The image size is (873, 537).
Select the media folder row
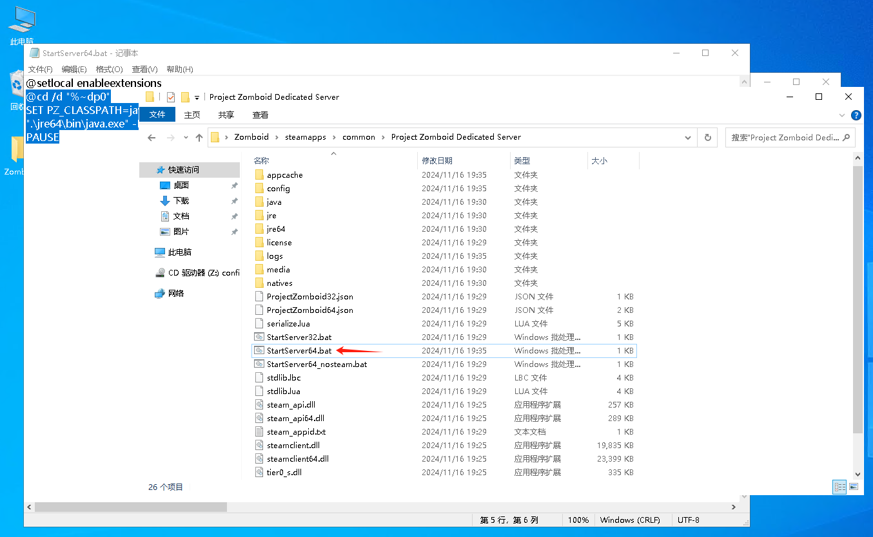(x=444, y=270)
